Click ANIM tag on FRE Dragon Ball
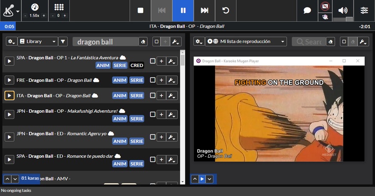 coord(120,80)
